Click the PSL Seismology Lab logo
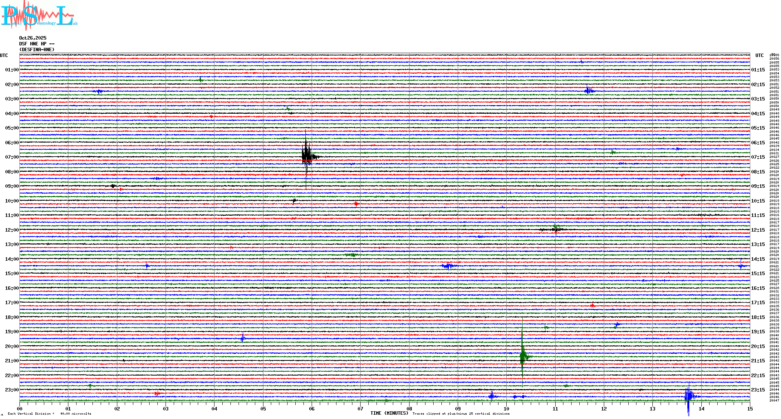The height and width of the screenshot is (419, 781). [x=39, y=16]
